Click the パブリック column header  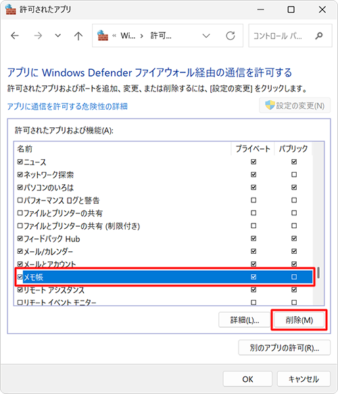pos(293,149)
